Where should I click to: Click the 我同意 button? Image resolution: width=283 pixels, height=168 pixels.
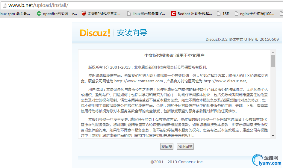pyautogui.click(x=167, y=146)
